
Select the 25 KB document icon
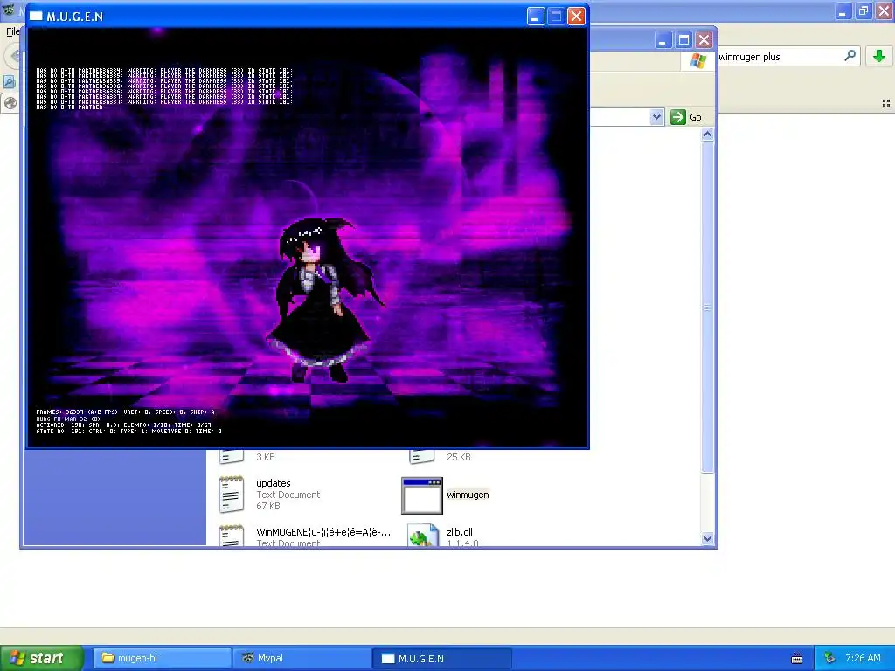point(422,456)
